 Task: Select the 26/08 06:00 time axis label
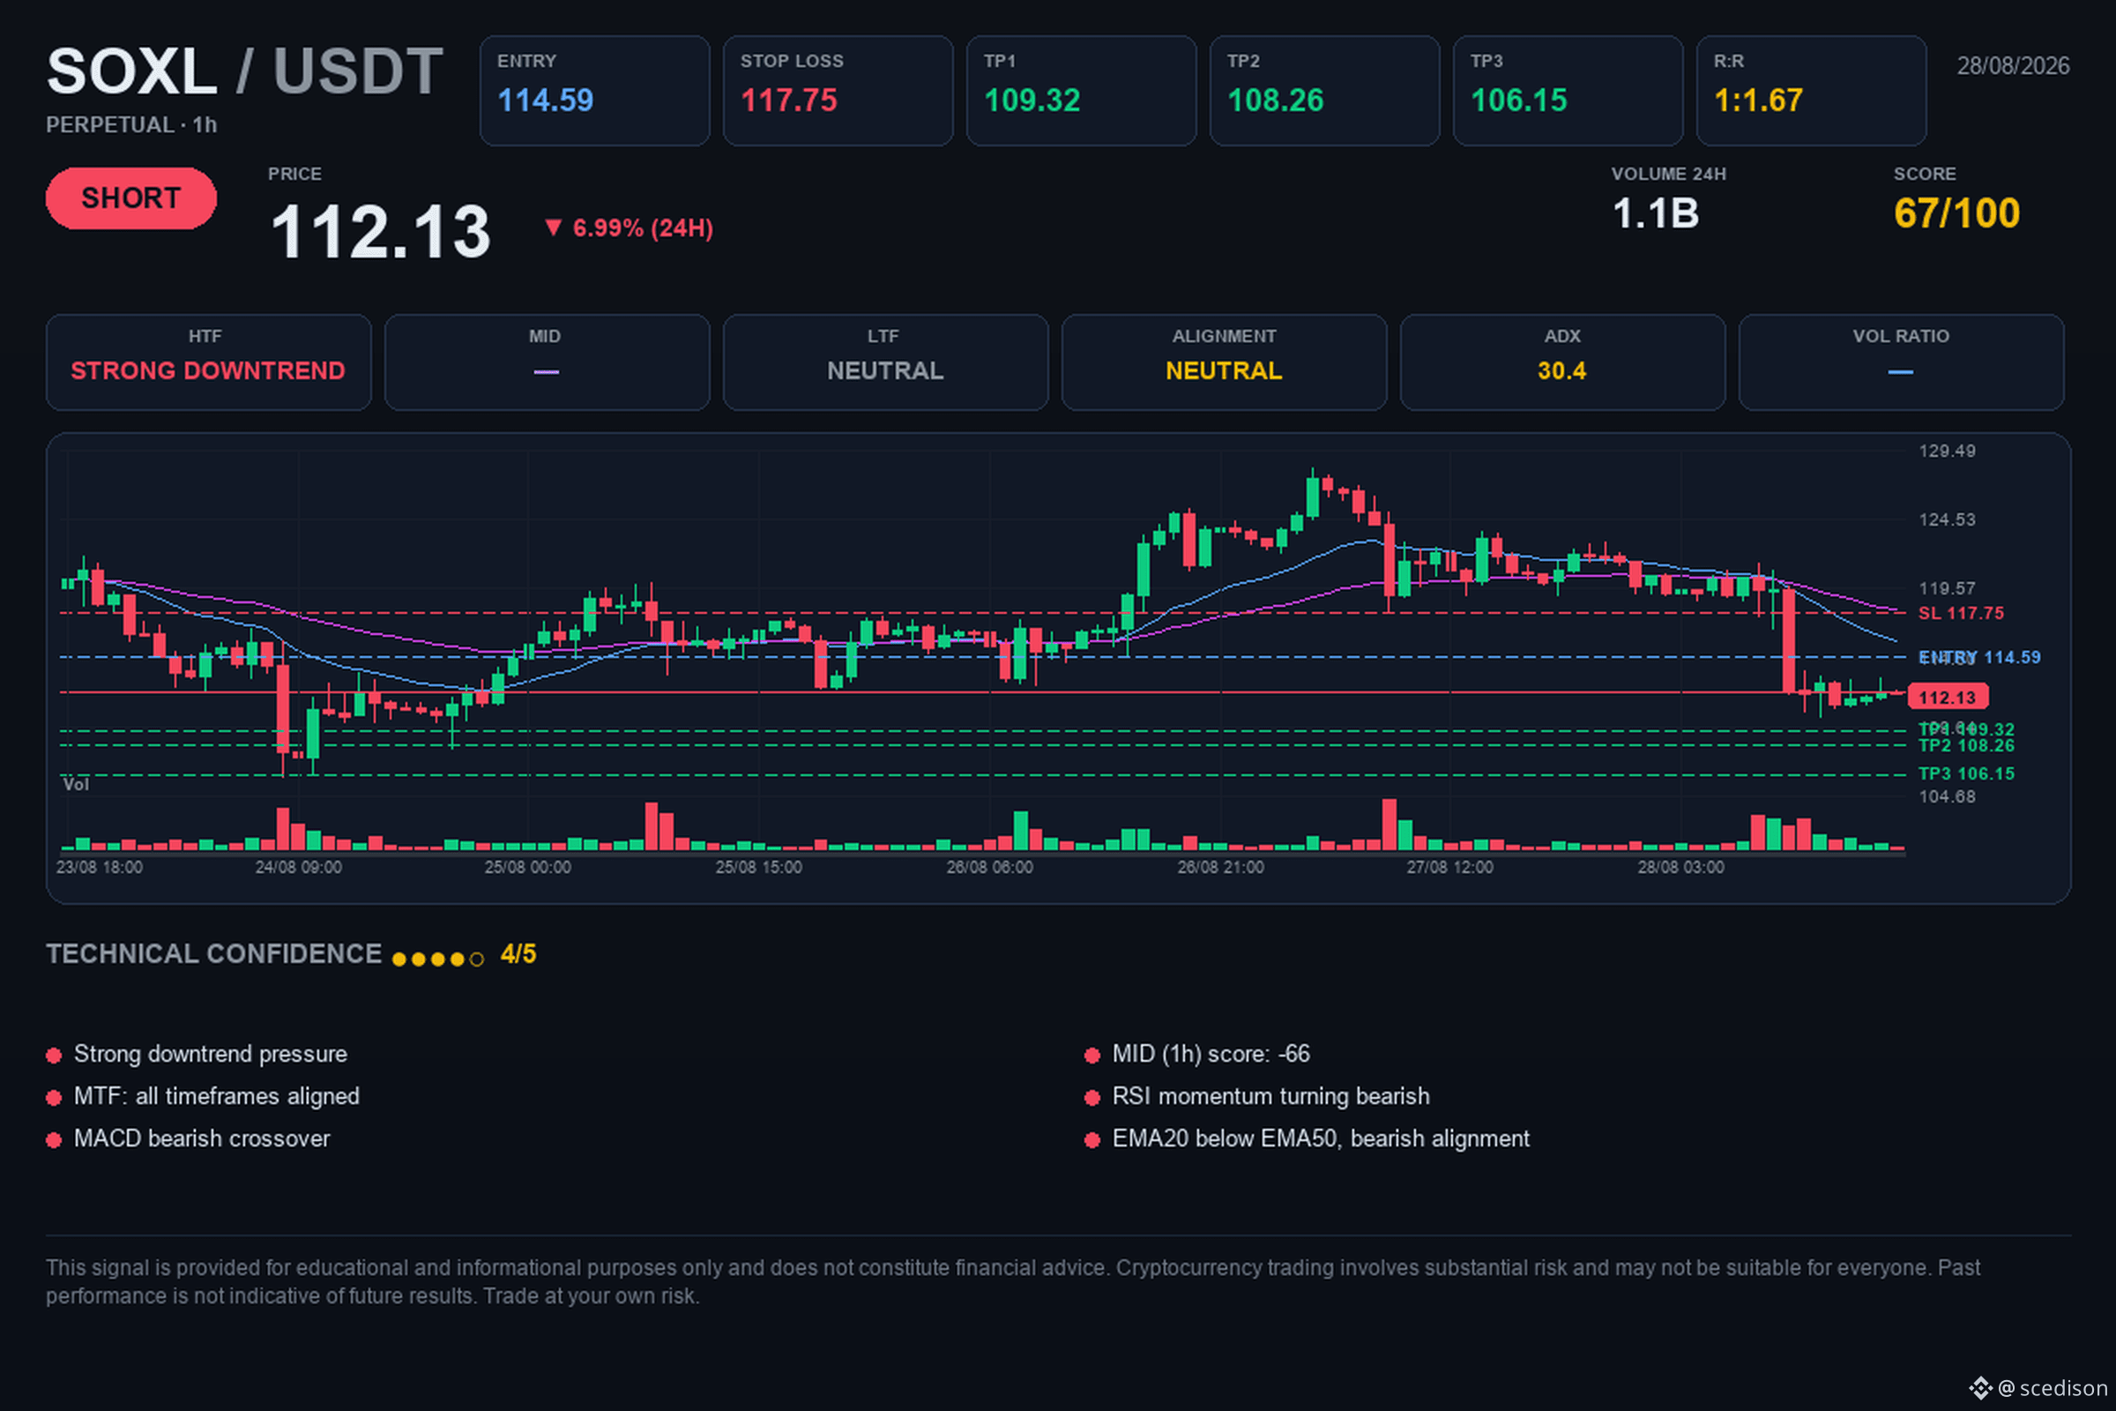tap(989, 868)
